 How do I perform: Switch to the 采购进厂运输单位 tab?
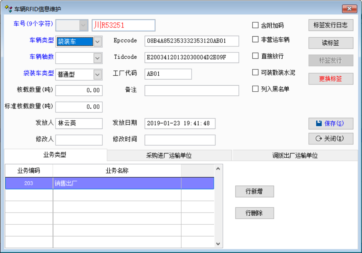(169, 155)
